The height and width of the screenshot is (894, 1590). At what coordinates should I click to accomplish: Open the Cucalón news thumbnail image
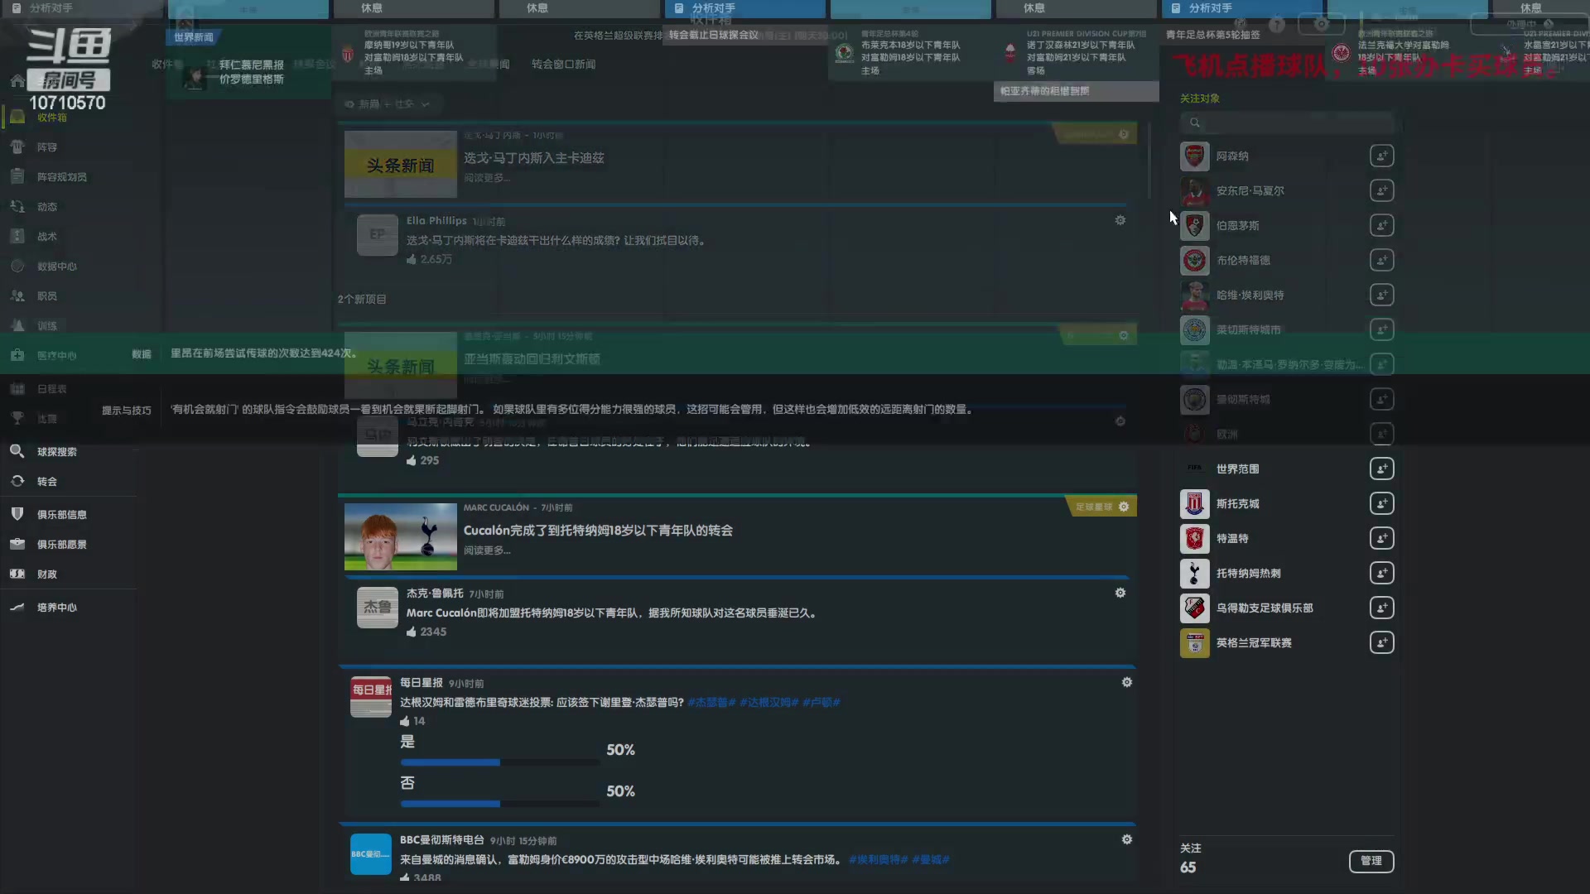[401, 536]
